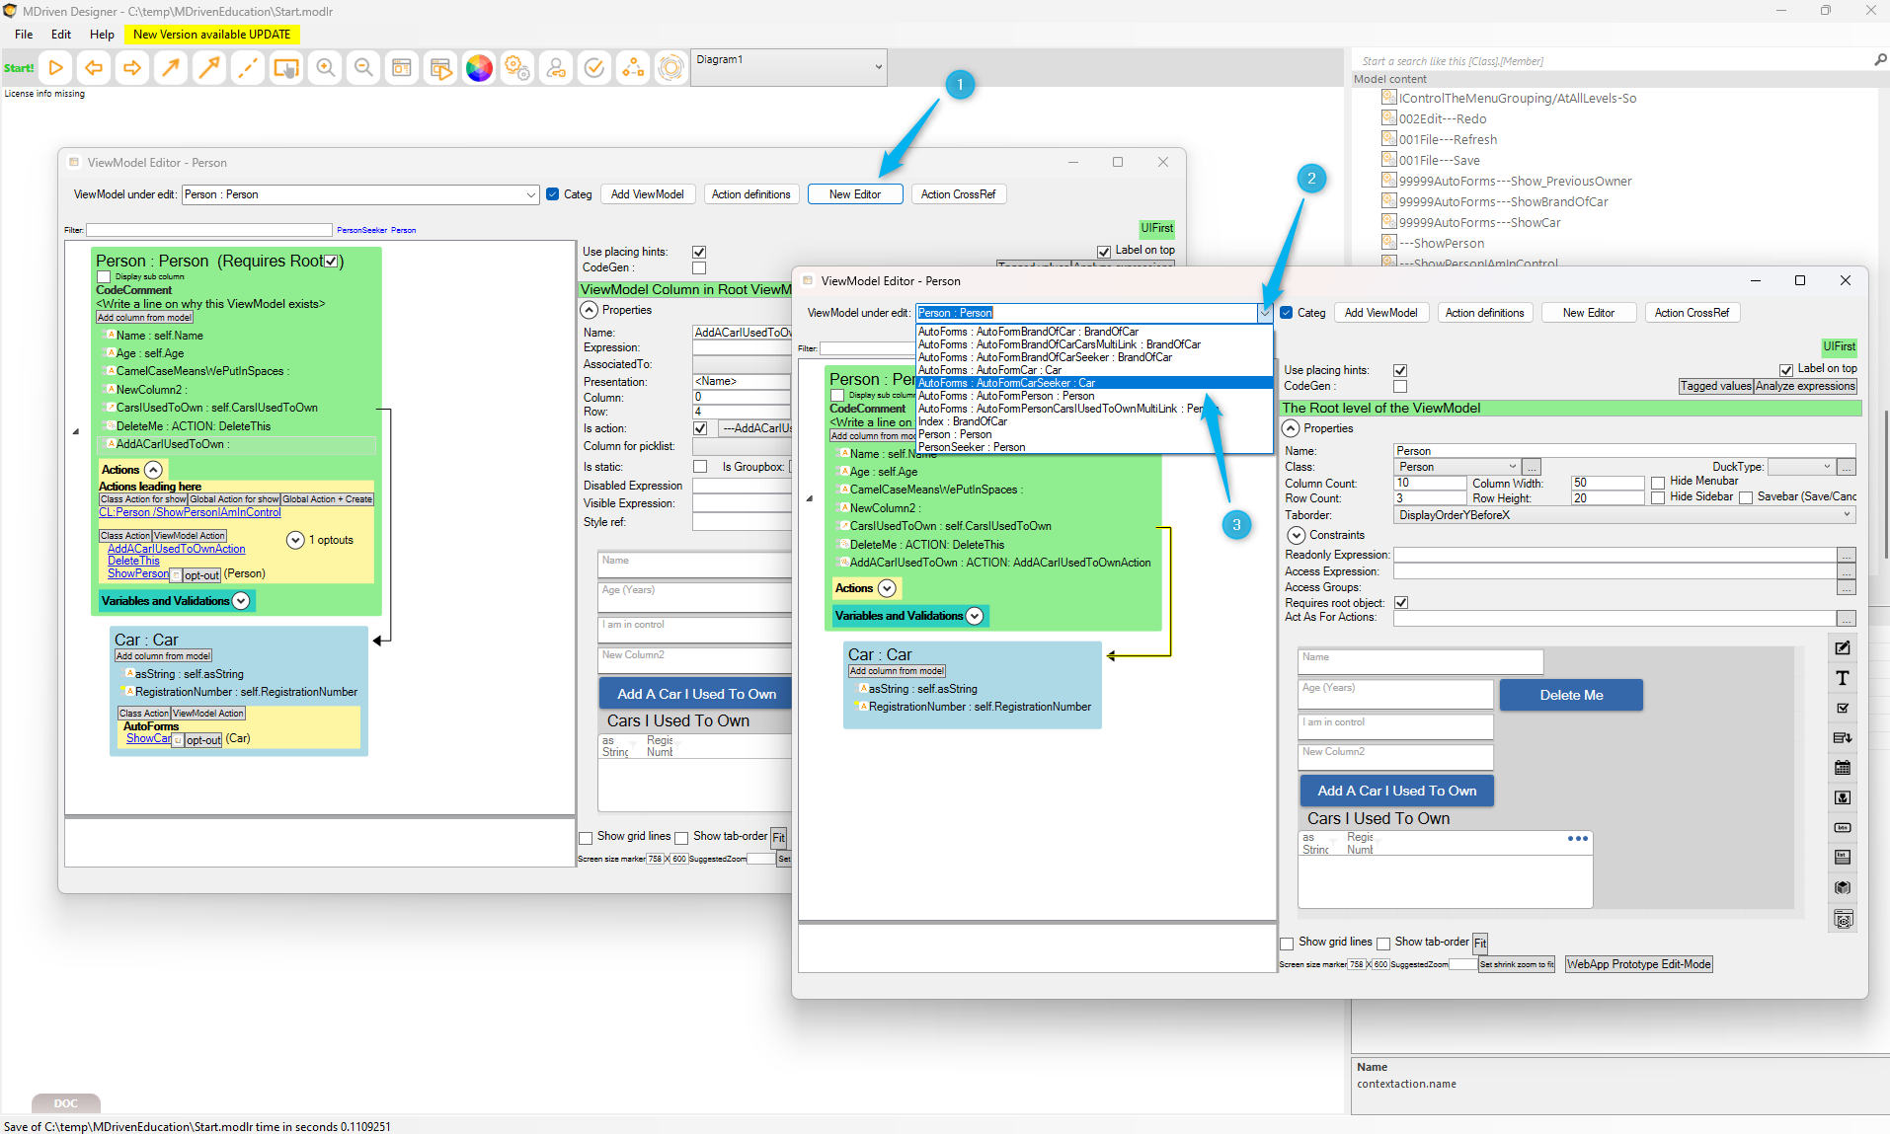The height and width of the screenshot is (1134, 1890).
Task: Click the New Editor button in back window
Action: pos(855,194)
